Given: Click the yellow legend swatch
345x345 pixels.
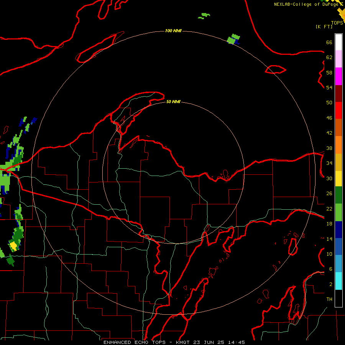Looking at the screenshot, I should [338, 179].
